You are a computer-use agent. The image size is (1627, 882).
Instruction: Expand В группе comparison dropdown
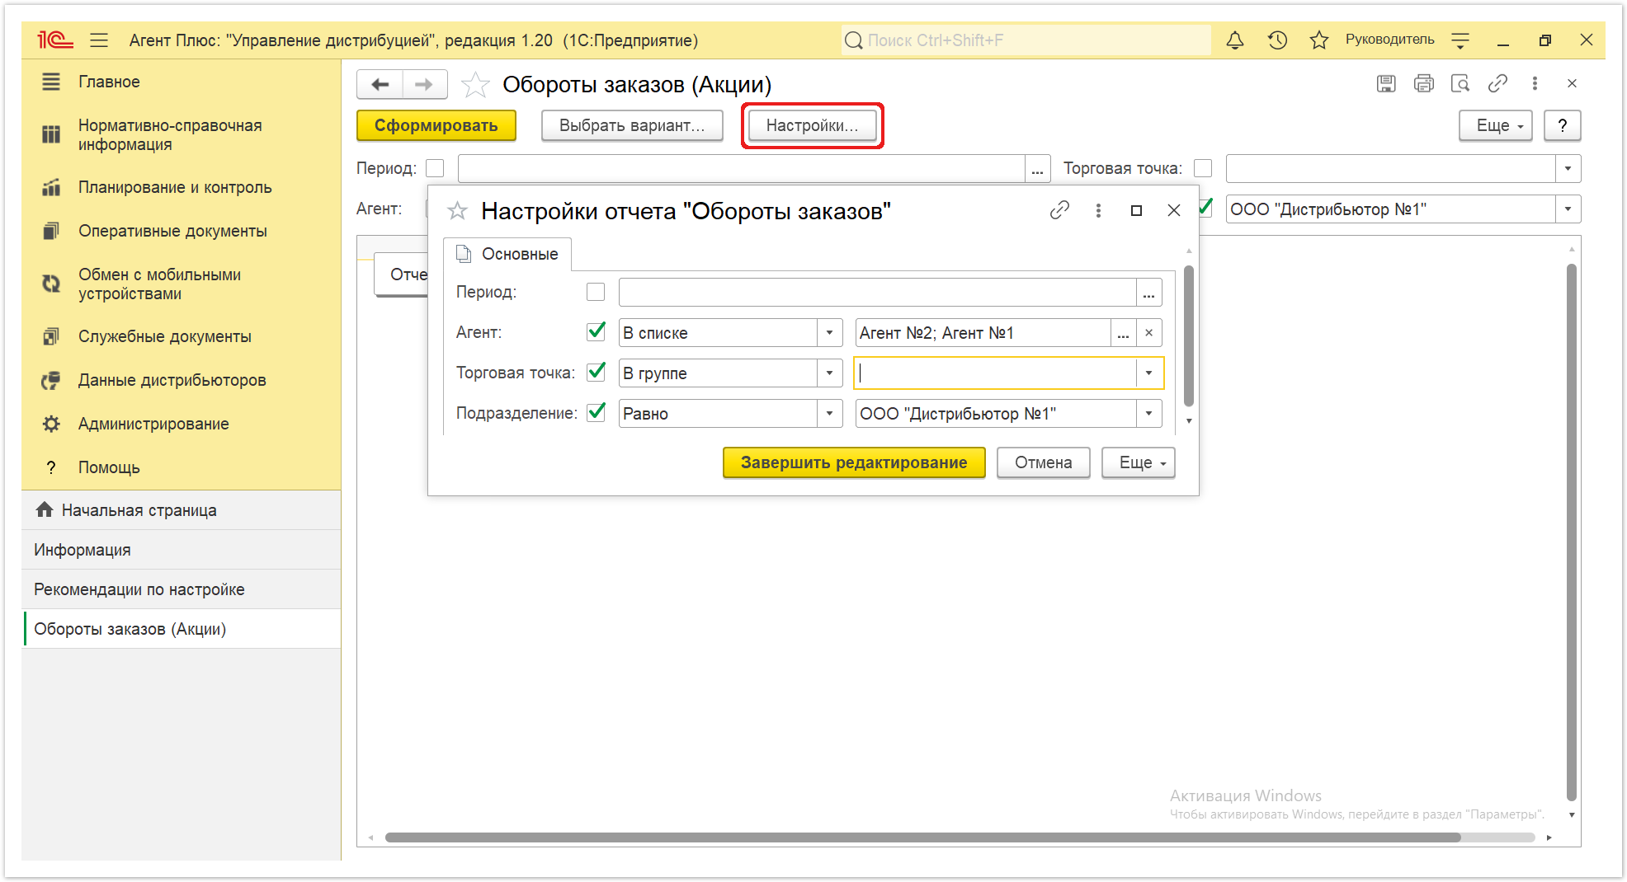click(829, 373)
